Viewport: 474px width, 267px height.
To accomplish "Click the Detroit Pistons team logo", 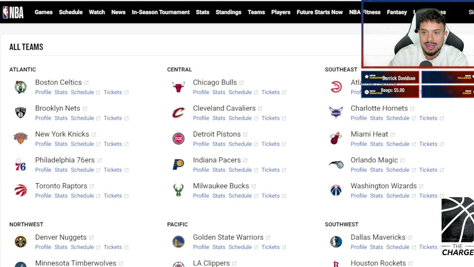I will (178, 139).
